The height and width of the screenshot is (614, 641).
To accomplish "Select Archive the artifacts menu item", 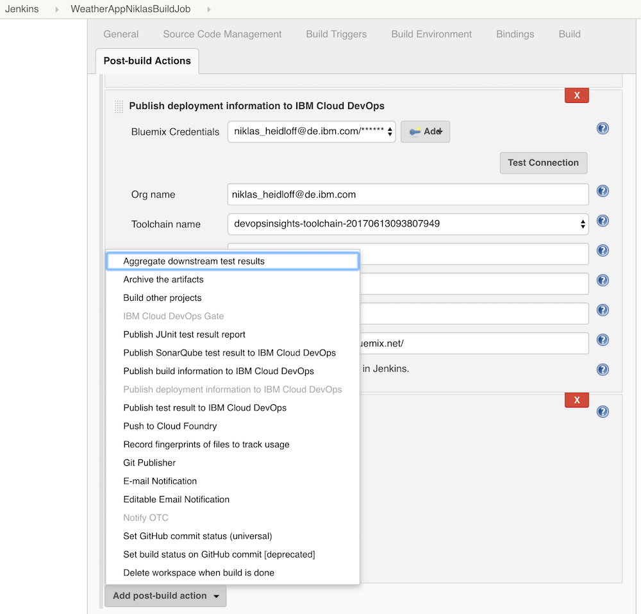I will click(163, 280).
